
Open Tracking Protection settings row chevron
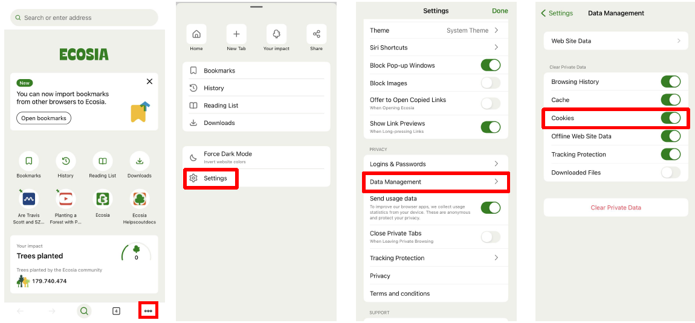click(x=496, y=258)
